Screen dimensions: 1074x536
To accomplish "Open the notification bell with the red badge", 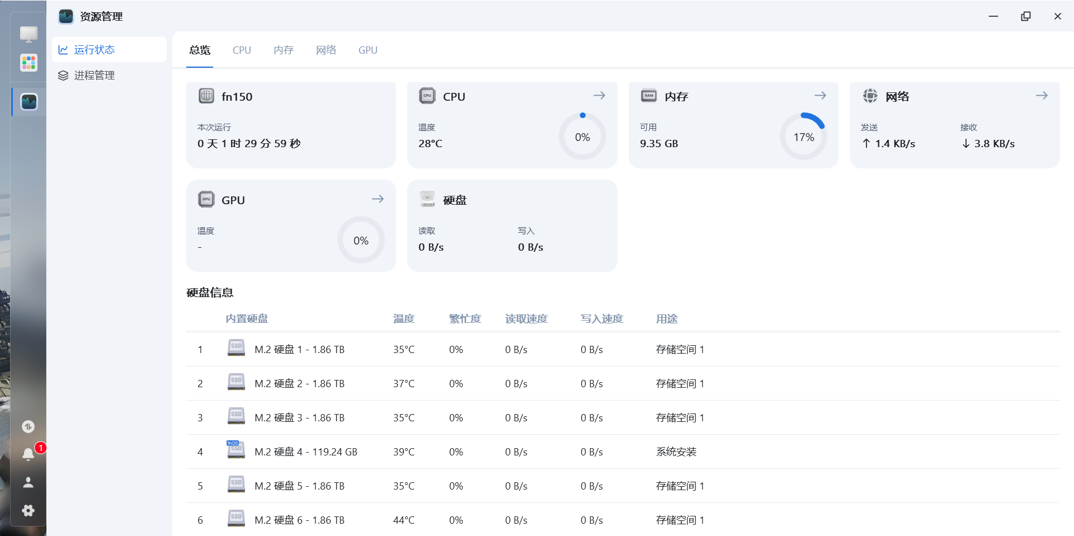I will pyautogui.click(x=29, y=454).
